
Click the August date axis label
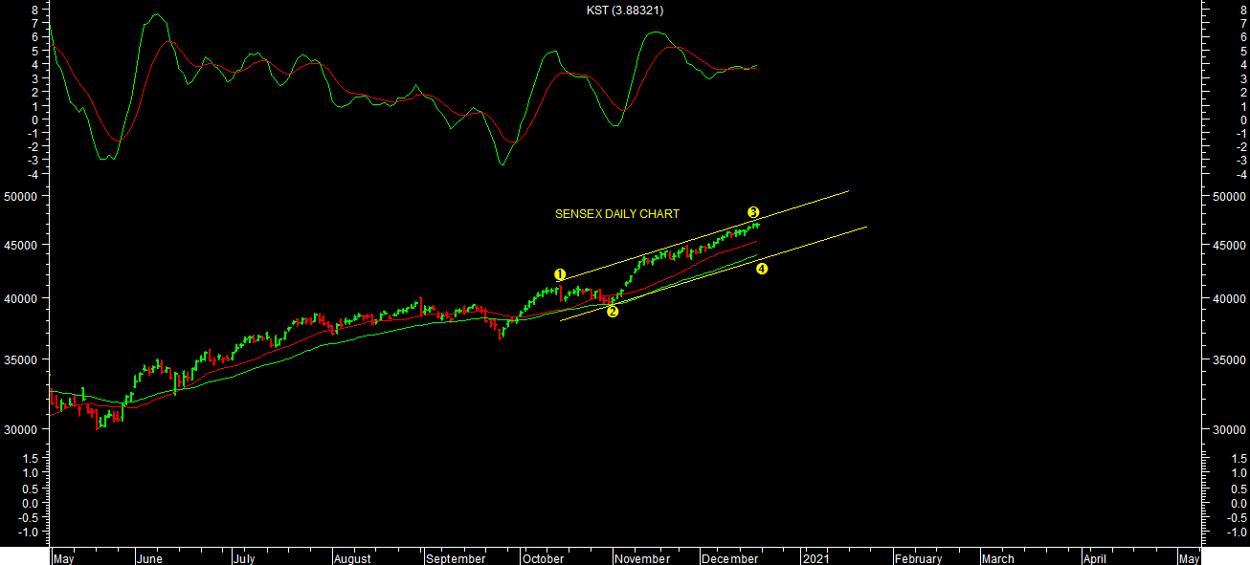(x=352, y=559)
